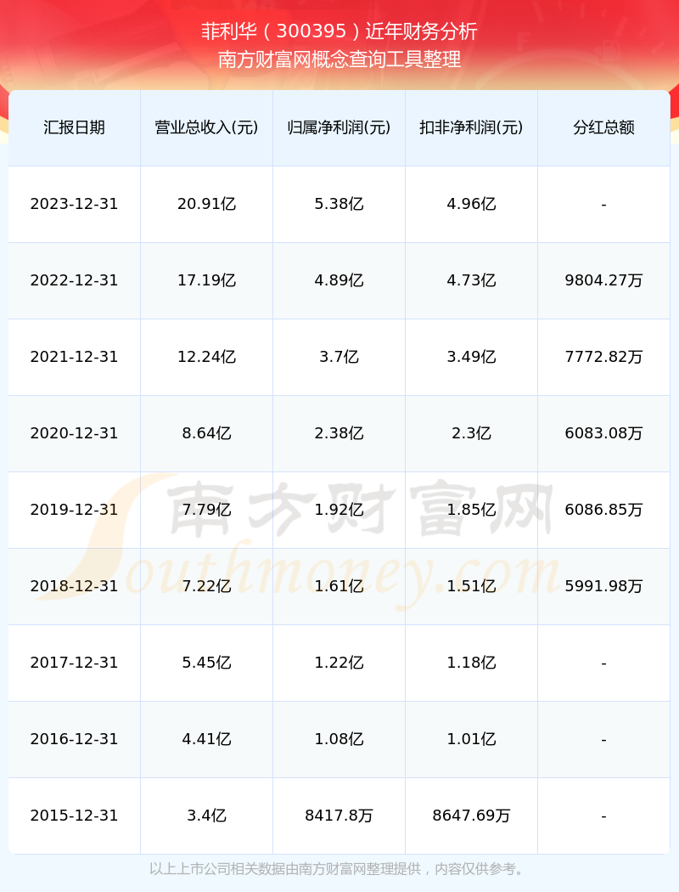This screenshot has height=892, width=679.
Task: Click revenue value 4.41亿
Action: click(x=207, y=739)
